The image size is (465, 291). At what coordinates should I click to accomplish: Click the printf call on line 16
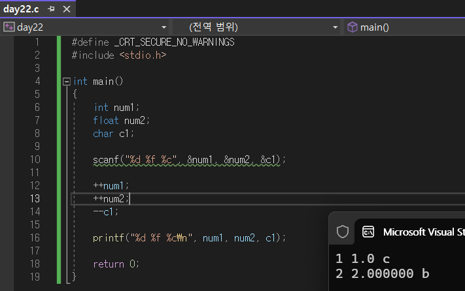coord(189,237)
